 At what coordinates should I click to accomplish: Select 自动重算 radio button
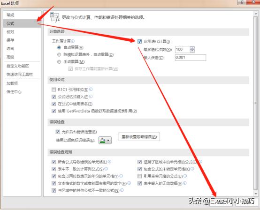pyautogui.click(x=59, y=47)
